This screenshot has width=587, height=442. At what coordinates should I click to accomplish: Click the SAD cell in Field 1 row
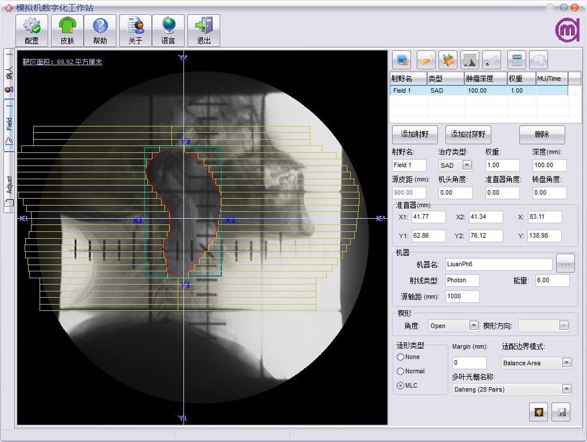tap(445, 90)
